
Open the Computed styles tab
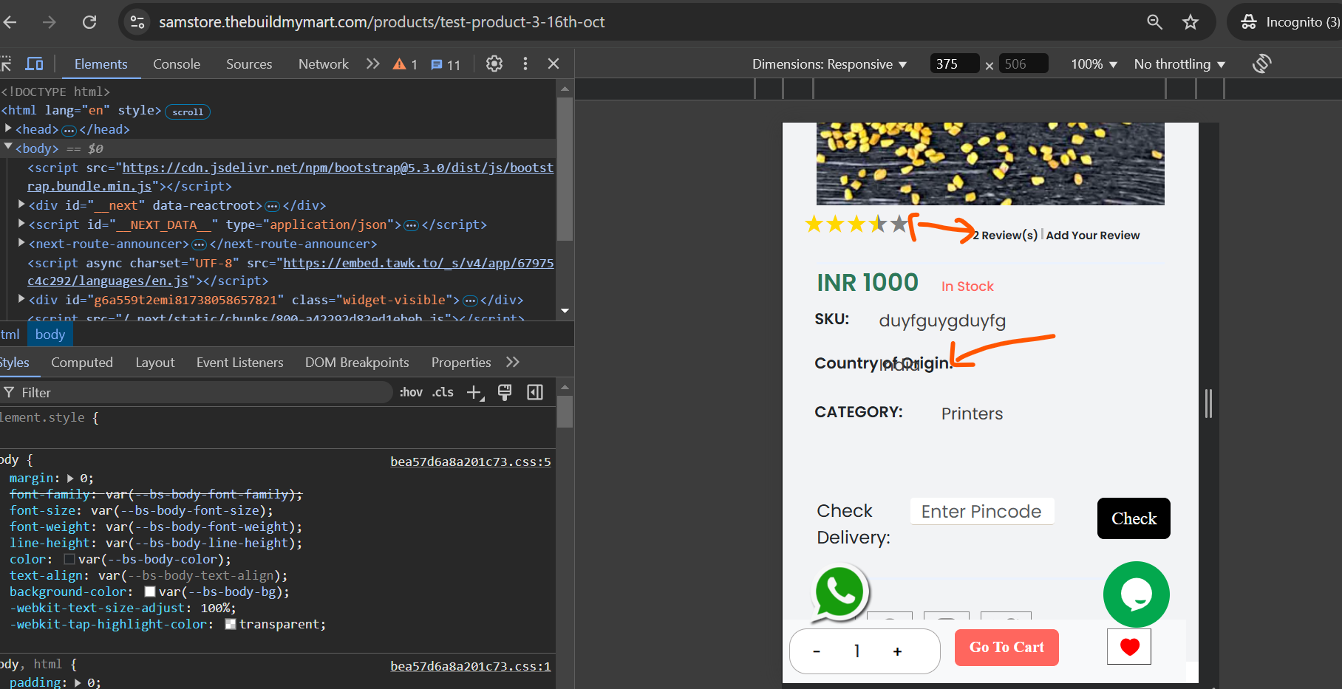82,363
